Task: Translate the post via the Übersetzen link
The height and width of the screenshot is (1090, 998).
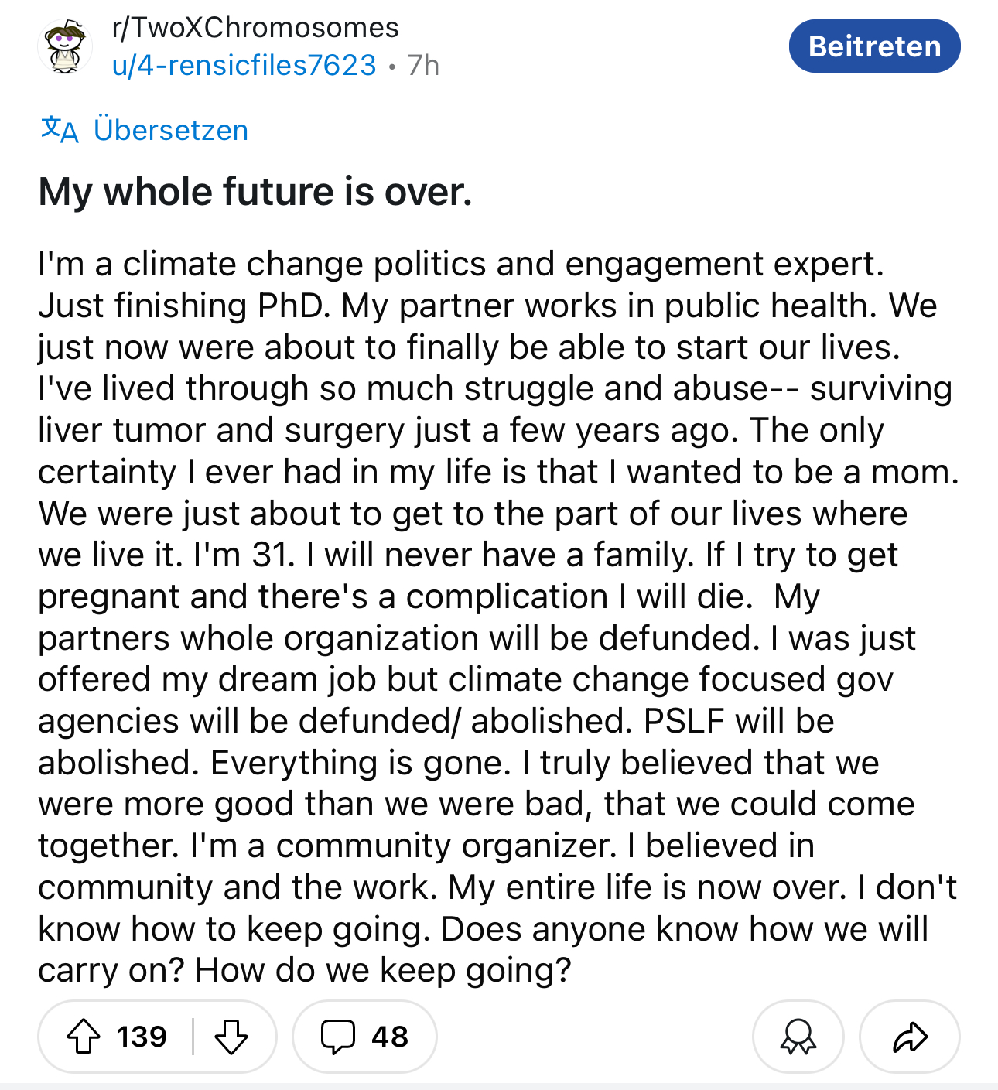Action: click(x=170, y=130)
